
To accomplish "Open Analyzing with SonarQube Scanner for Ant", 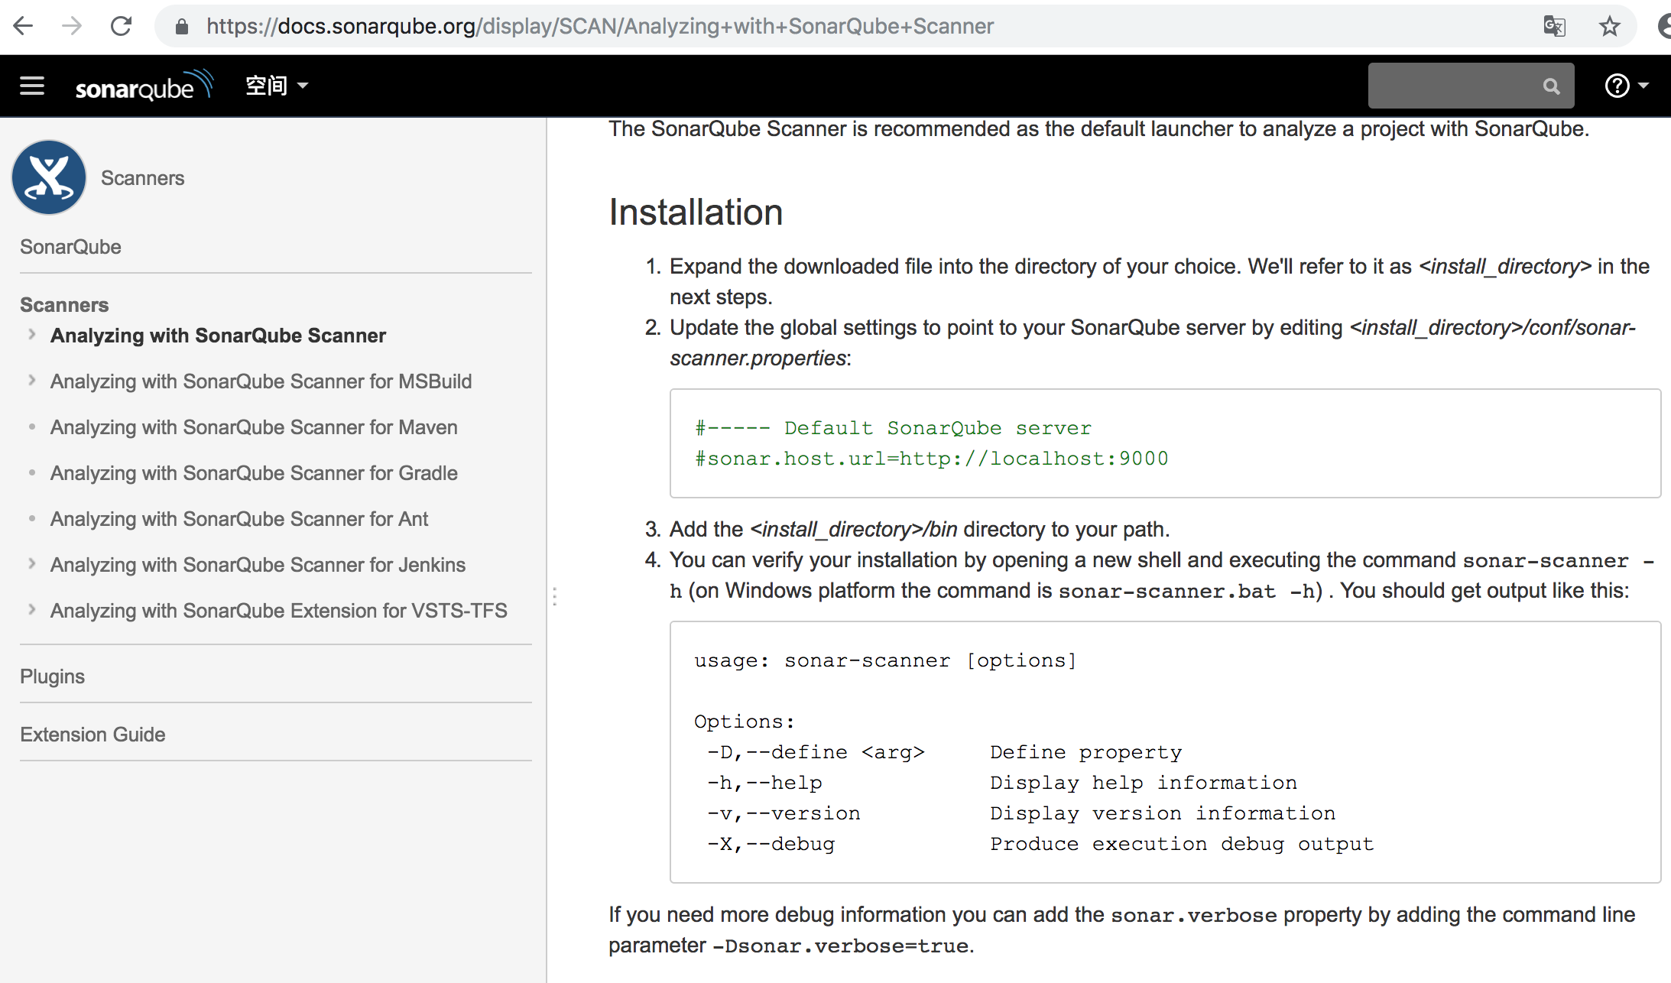I will tap(239, 519).
